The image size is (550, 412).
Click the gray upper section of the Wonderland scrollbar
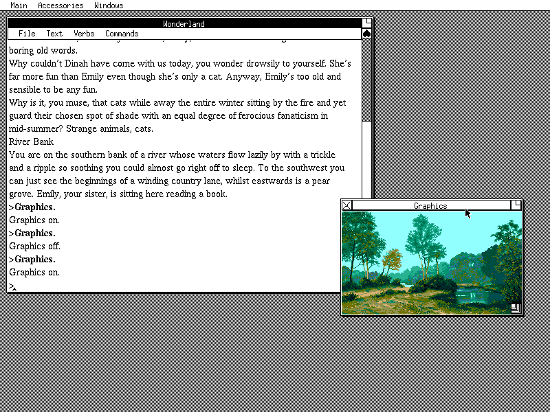coord(366,80)
